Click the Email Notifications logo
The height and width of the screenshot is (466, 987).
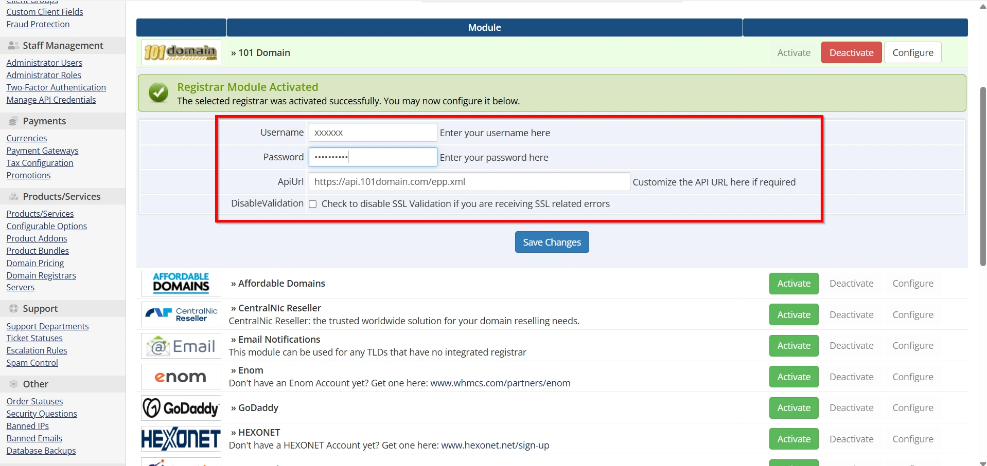pos(181,346)
